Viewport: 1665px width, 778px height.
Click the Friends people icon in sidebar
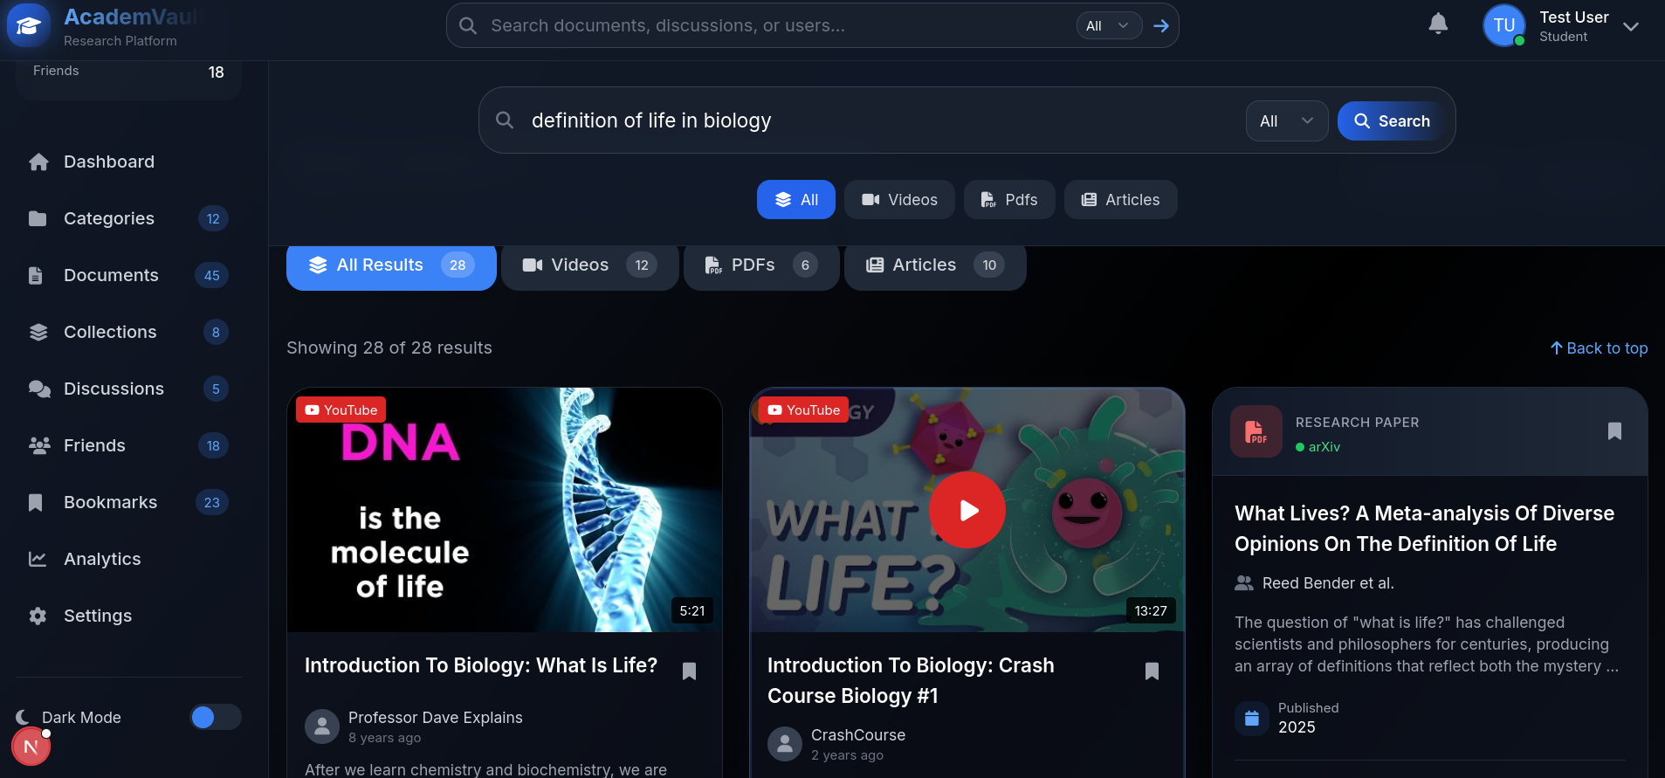tap(38, 445)
